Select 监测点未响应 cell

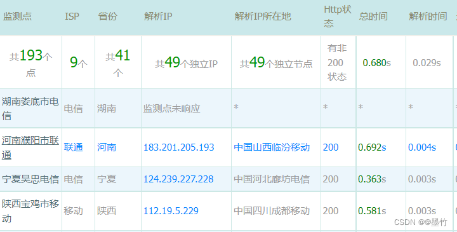coord(171,109)
